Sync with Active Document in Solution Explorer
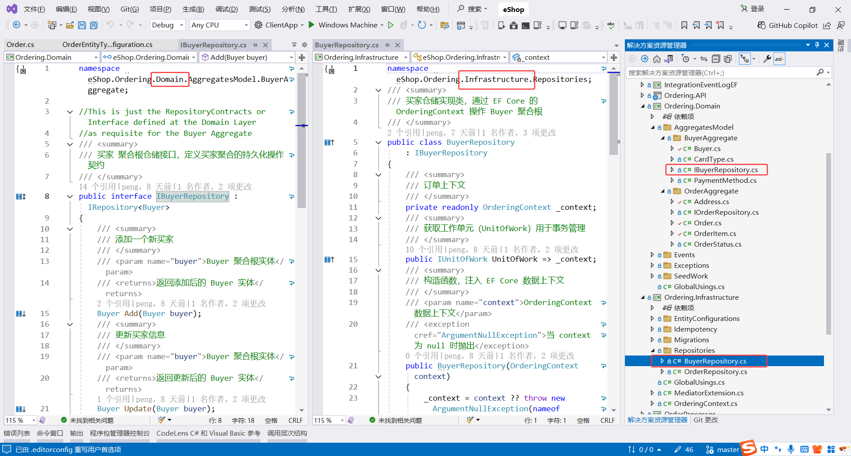This screenshot has width=851, height=456. [x=704, y=59]
